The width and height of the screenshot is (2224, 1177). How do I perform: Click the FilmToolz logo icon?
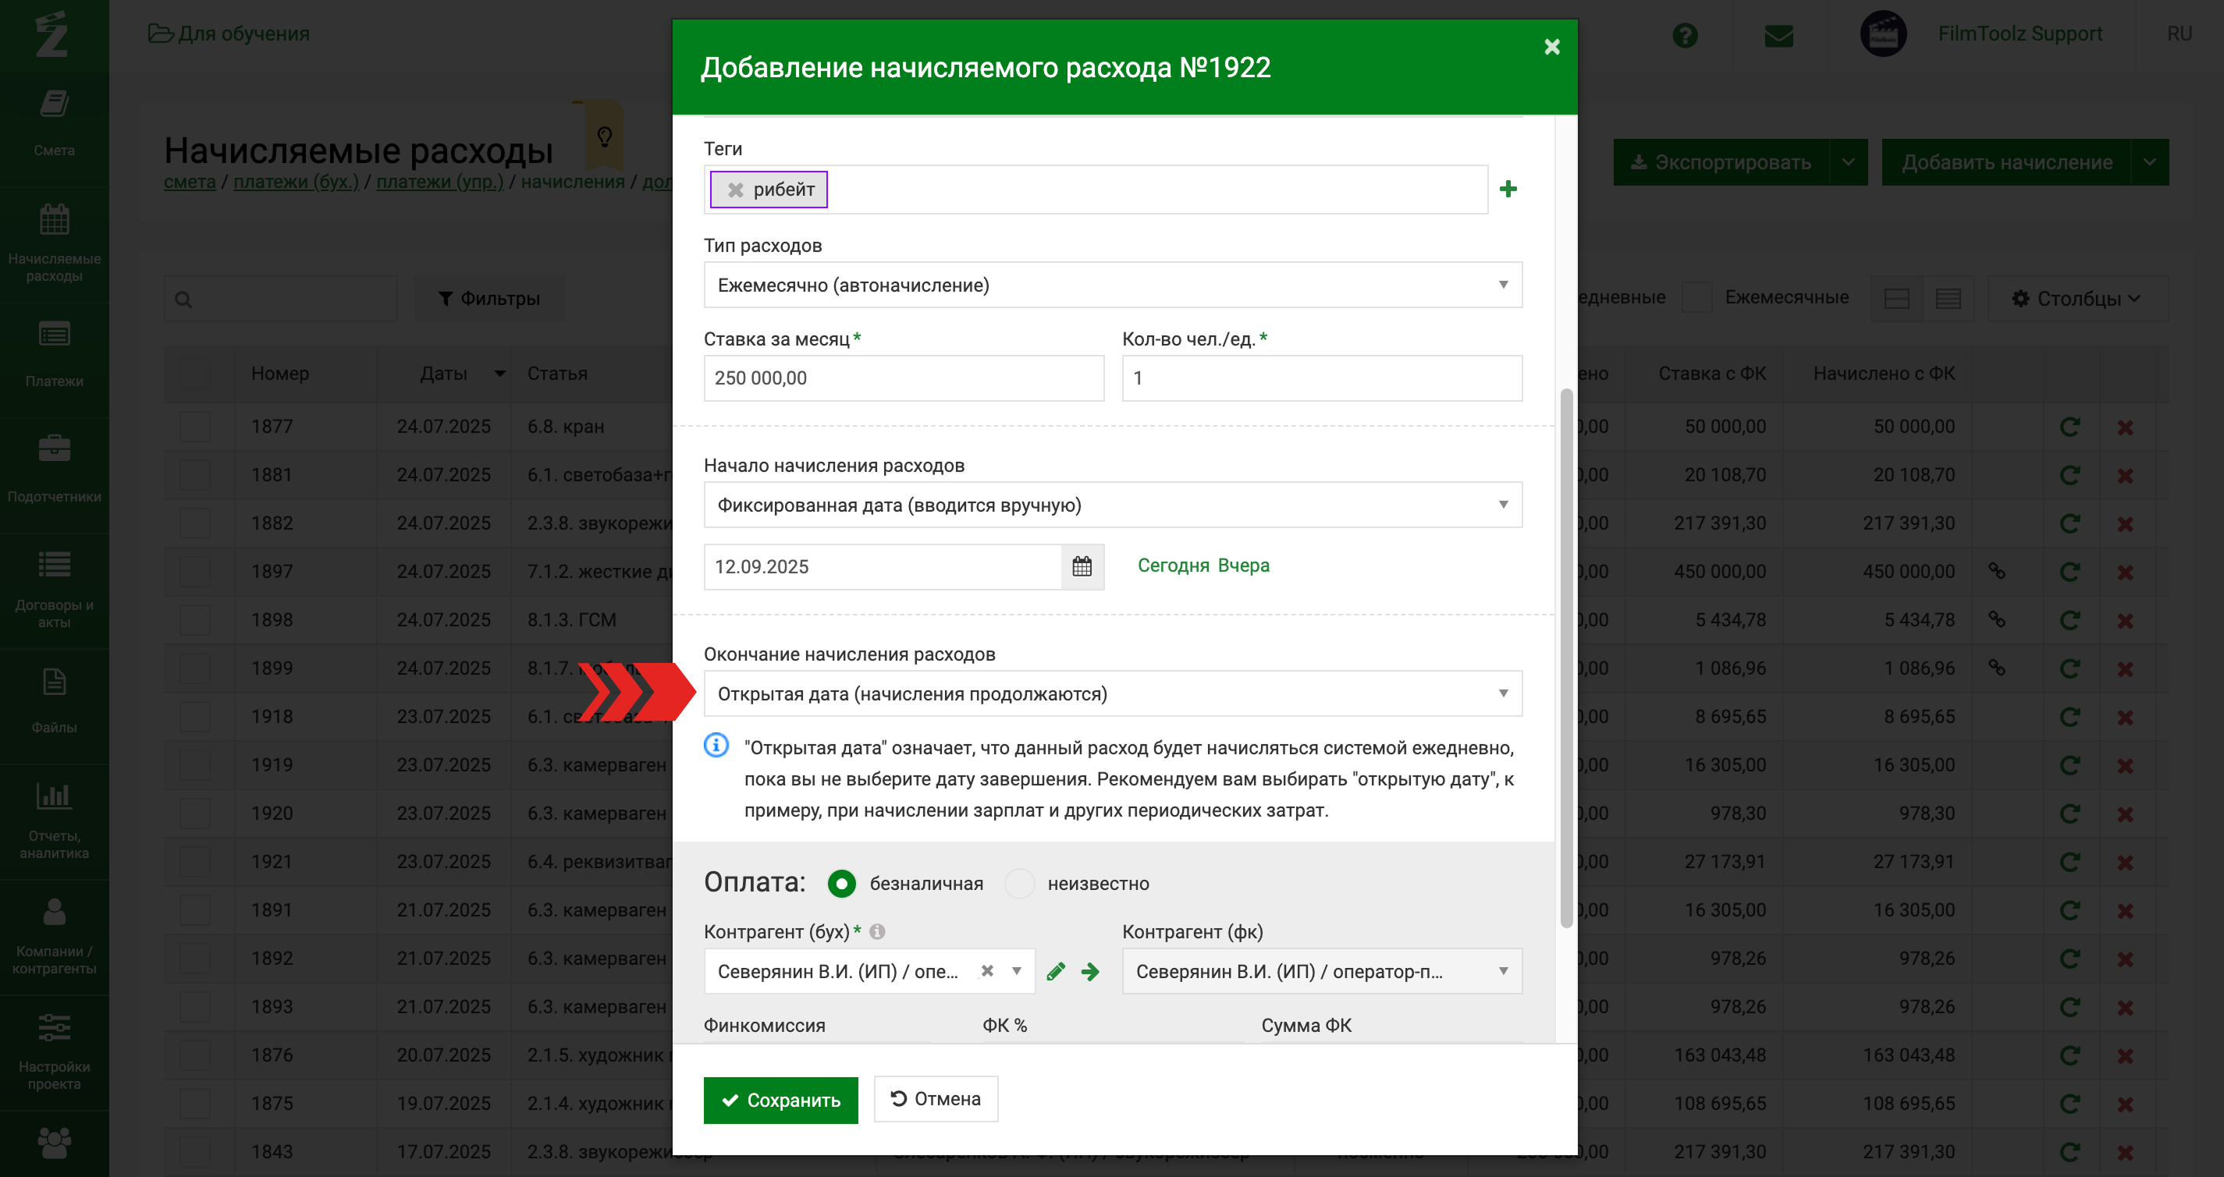pos(52,34)
